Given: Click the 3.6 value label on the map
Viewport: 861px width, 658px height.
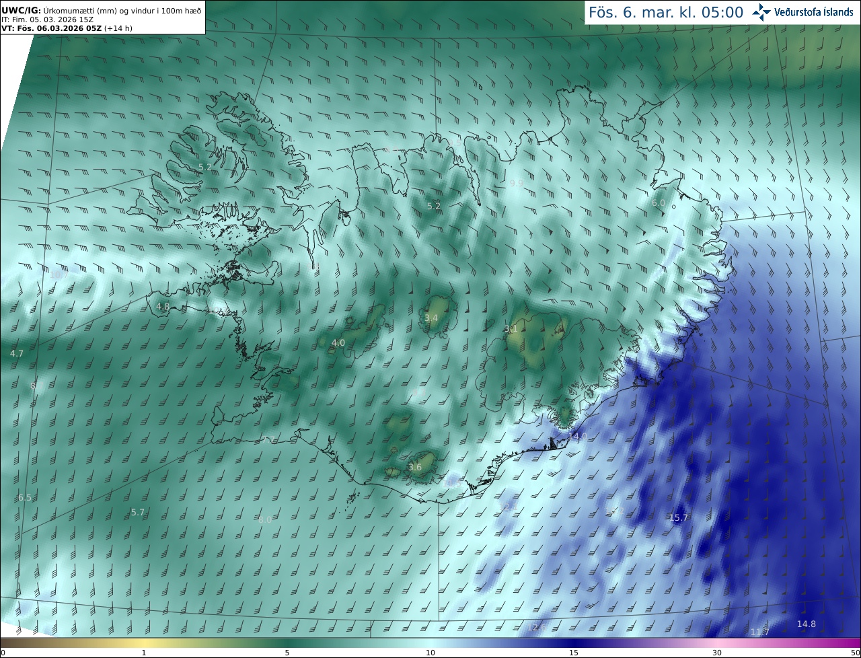Looking at the screenshot, I should tap(415, 467).
